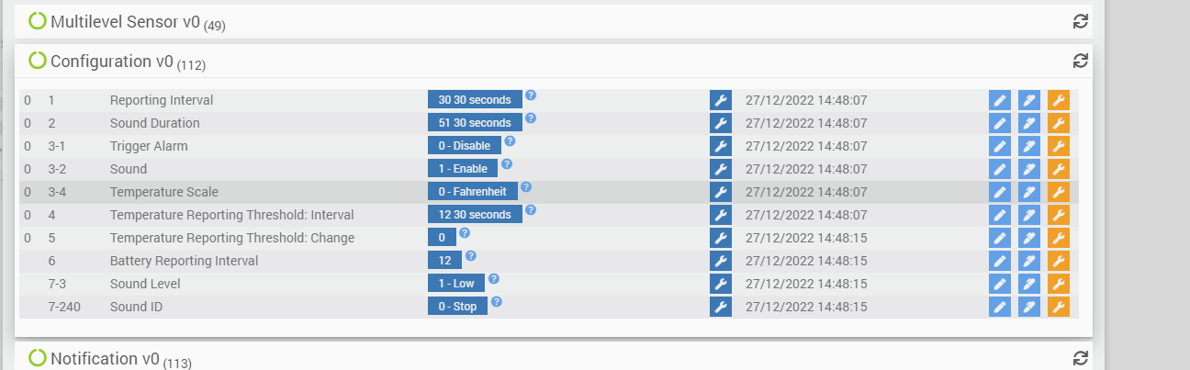Click dark blue wrench for Temperature Scale
This screenshot has width=1190, height=370.
pyautogui.click(x=721, y=192)
